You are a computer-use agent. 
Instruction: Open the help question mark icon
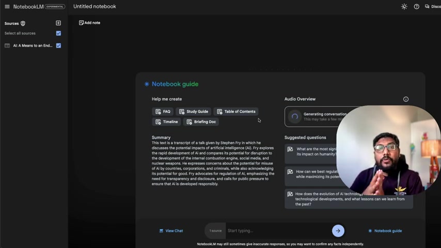pos(417,7)
